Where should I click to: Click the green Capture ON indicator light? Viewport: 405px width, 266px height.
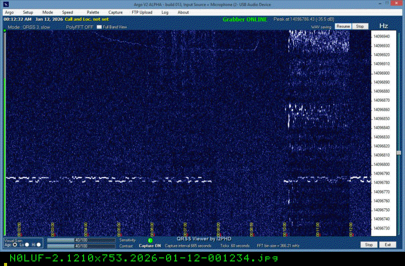[x=150, y=240]
